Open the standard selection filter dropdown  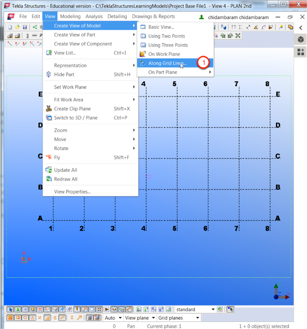pyautogui.click(x=195, y=309)
